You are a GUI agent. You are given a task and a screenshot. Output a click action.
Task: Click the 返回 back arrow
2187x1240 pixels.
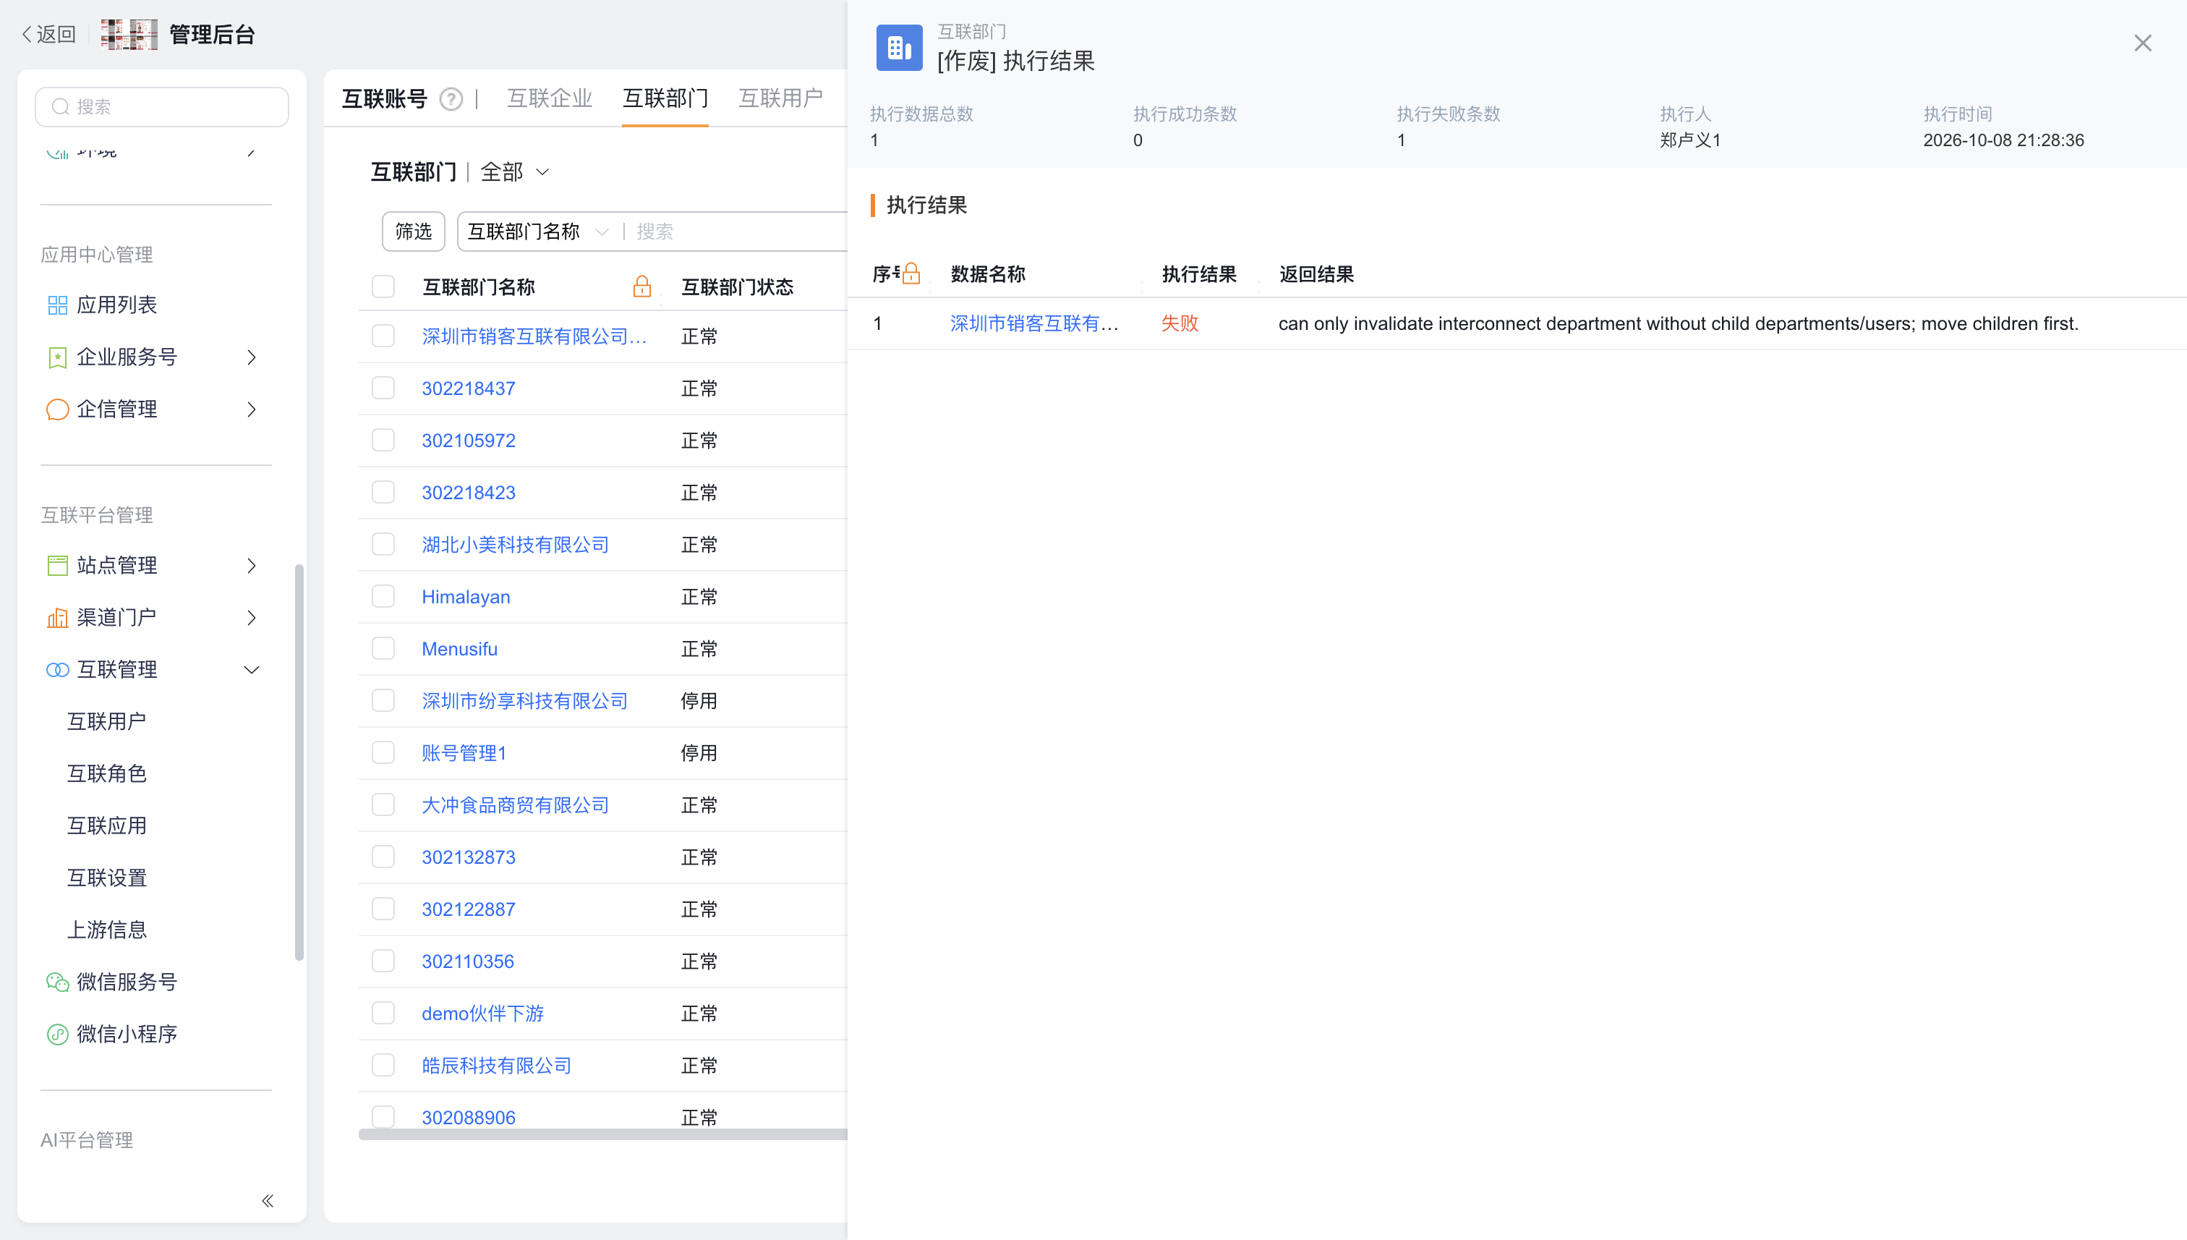click(x=26, y=34)
